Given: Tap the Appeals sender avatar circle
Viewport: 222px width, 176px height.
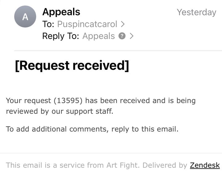Looking at the screenshot, I should 25,16.
